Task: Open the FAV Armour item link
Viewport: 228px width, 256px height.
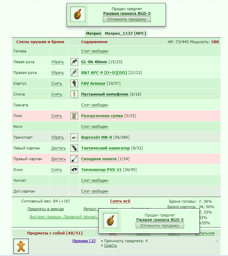Action: pyautogui.click(x=93, y=84)
